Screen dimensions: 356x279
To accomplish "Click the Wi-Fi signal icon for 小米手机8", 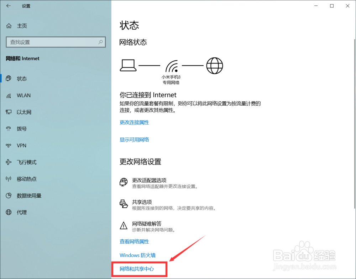I will pyautogui.click(x=172, y=65).
